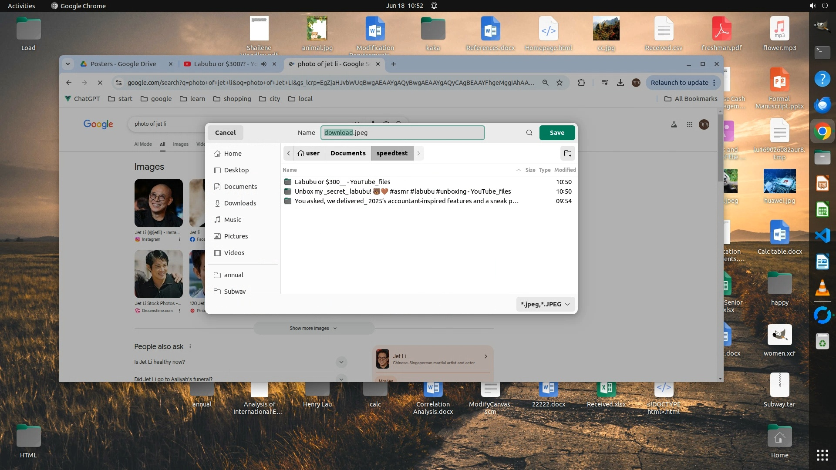Expand the Chrome tab search chevron
This screenshot has width=836, height=470.
click(67, 64)
